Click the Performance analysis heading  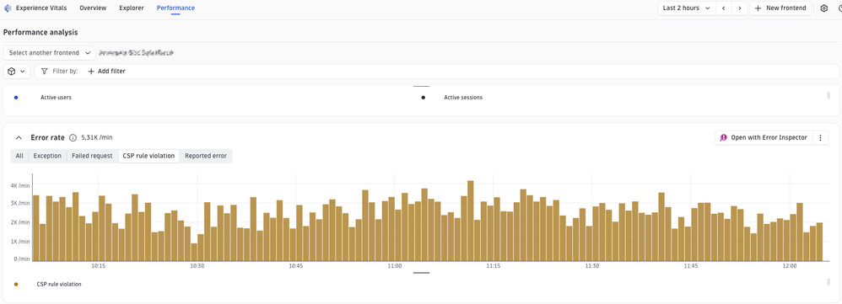[40, 32]
